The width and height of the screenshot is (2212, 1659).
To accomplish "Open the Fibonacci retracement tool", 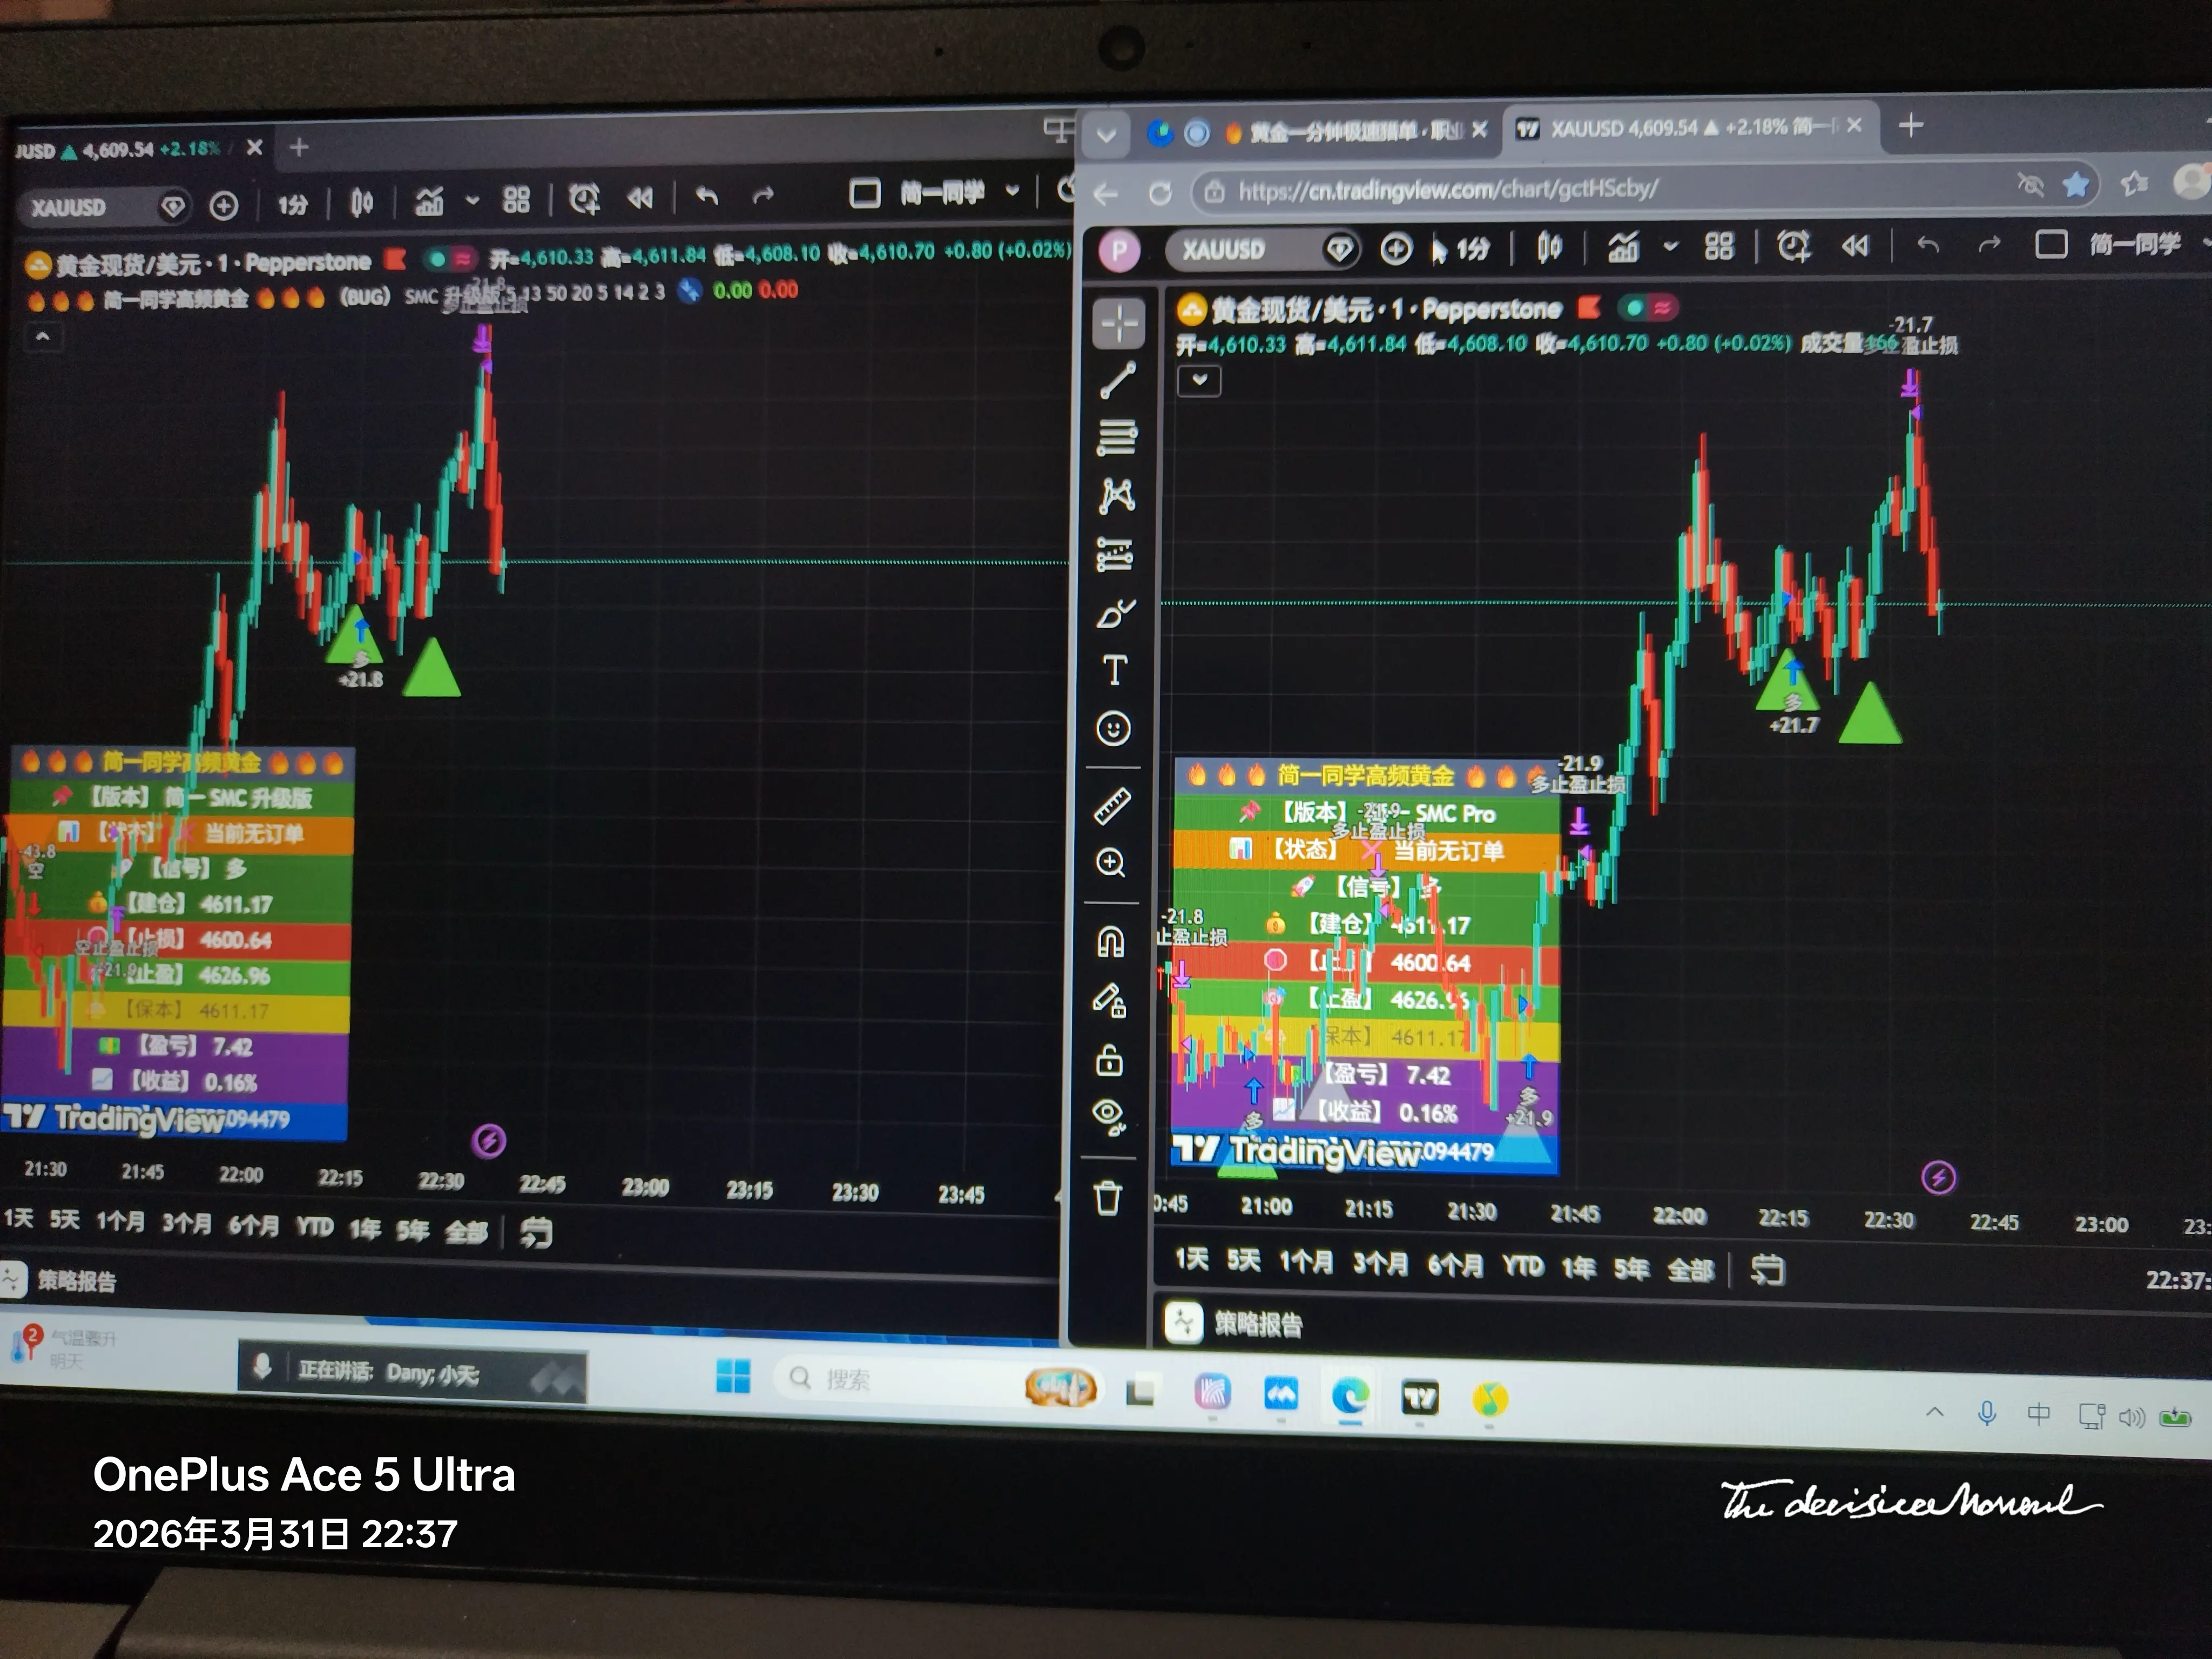I will click(x=1117, y=438).
